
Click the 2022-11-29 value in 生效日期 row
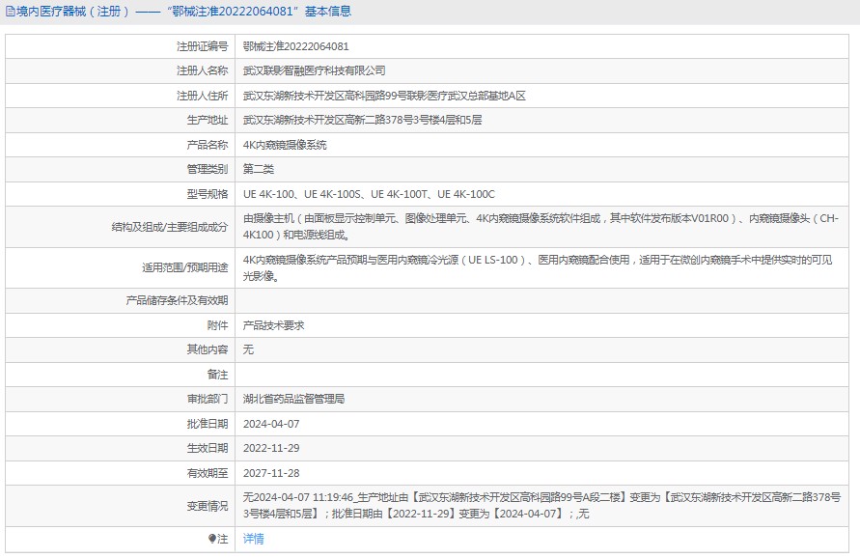click(271, 448)
